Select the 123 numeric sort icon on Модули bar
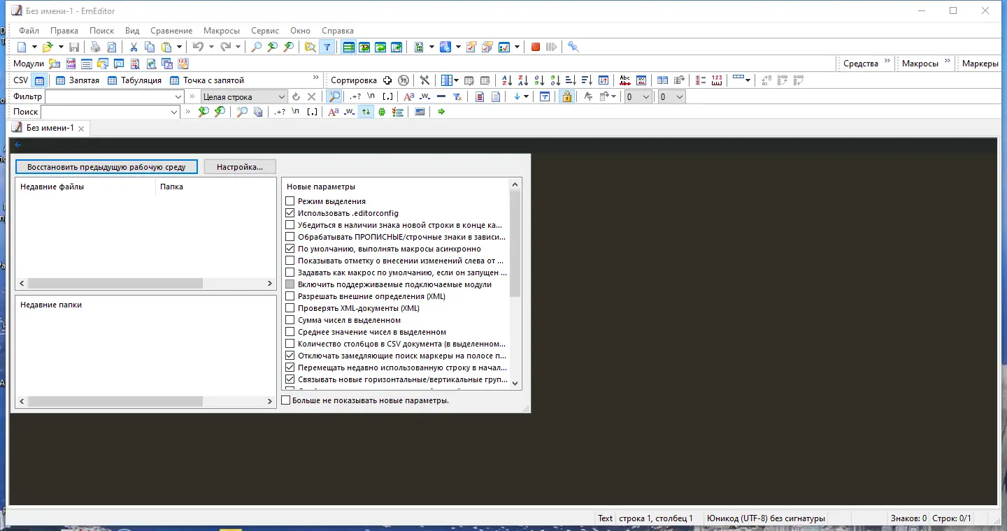The image size is (1007, 531). 715,78
